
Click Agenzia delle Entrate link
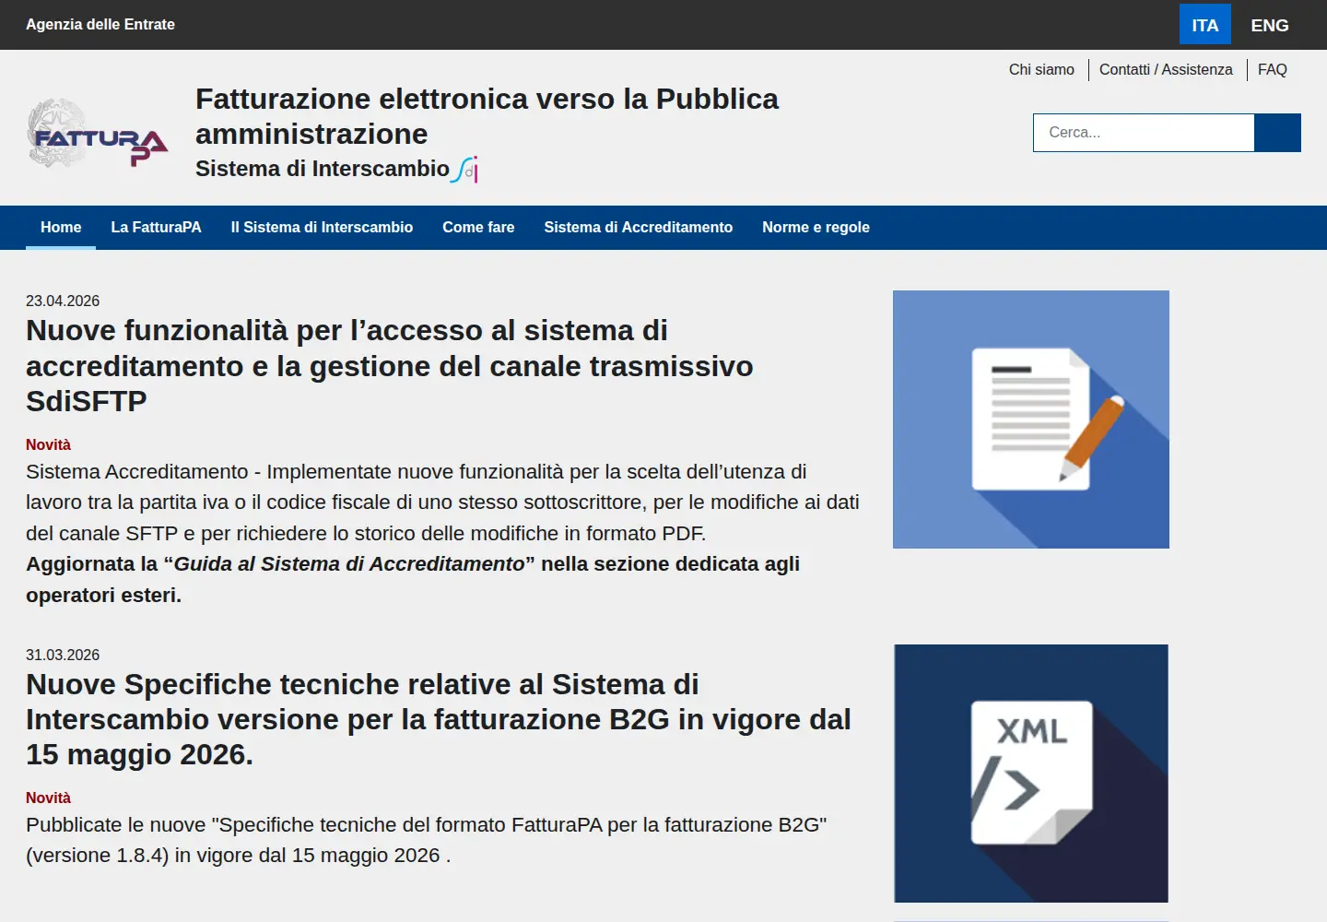(x=100, y=25)
